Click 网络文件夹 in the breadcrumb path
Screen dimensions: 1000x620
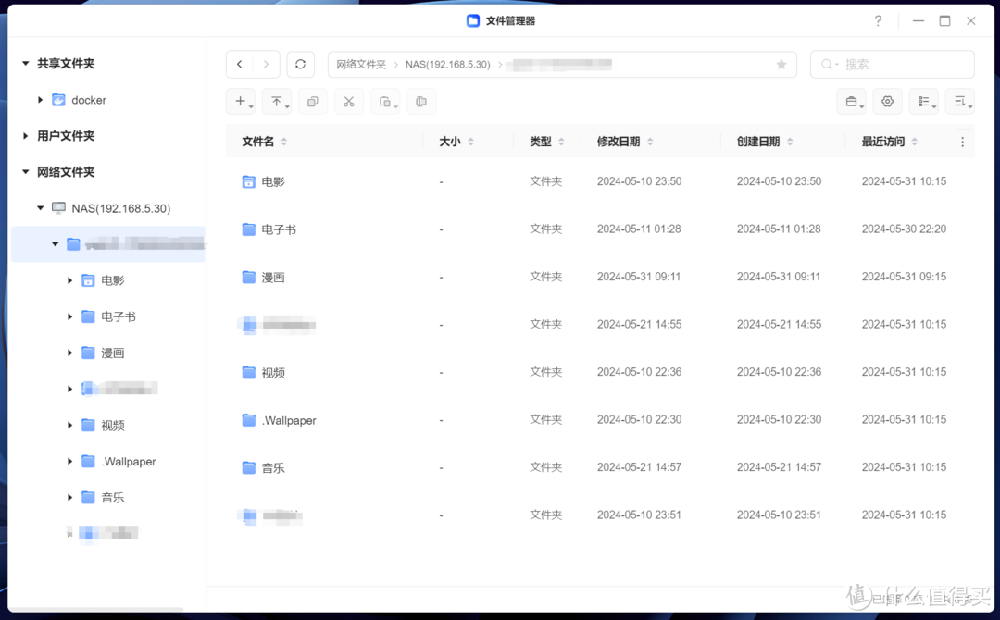[360, 64]
